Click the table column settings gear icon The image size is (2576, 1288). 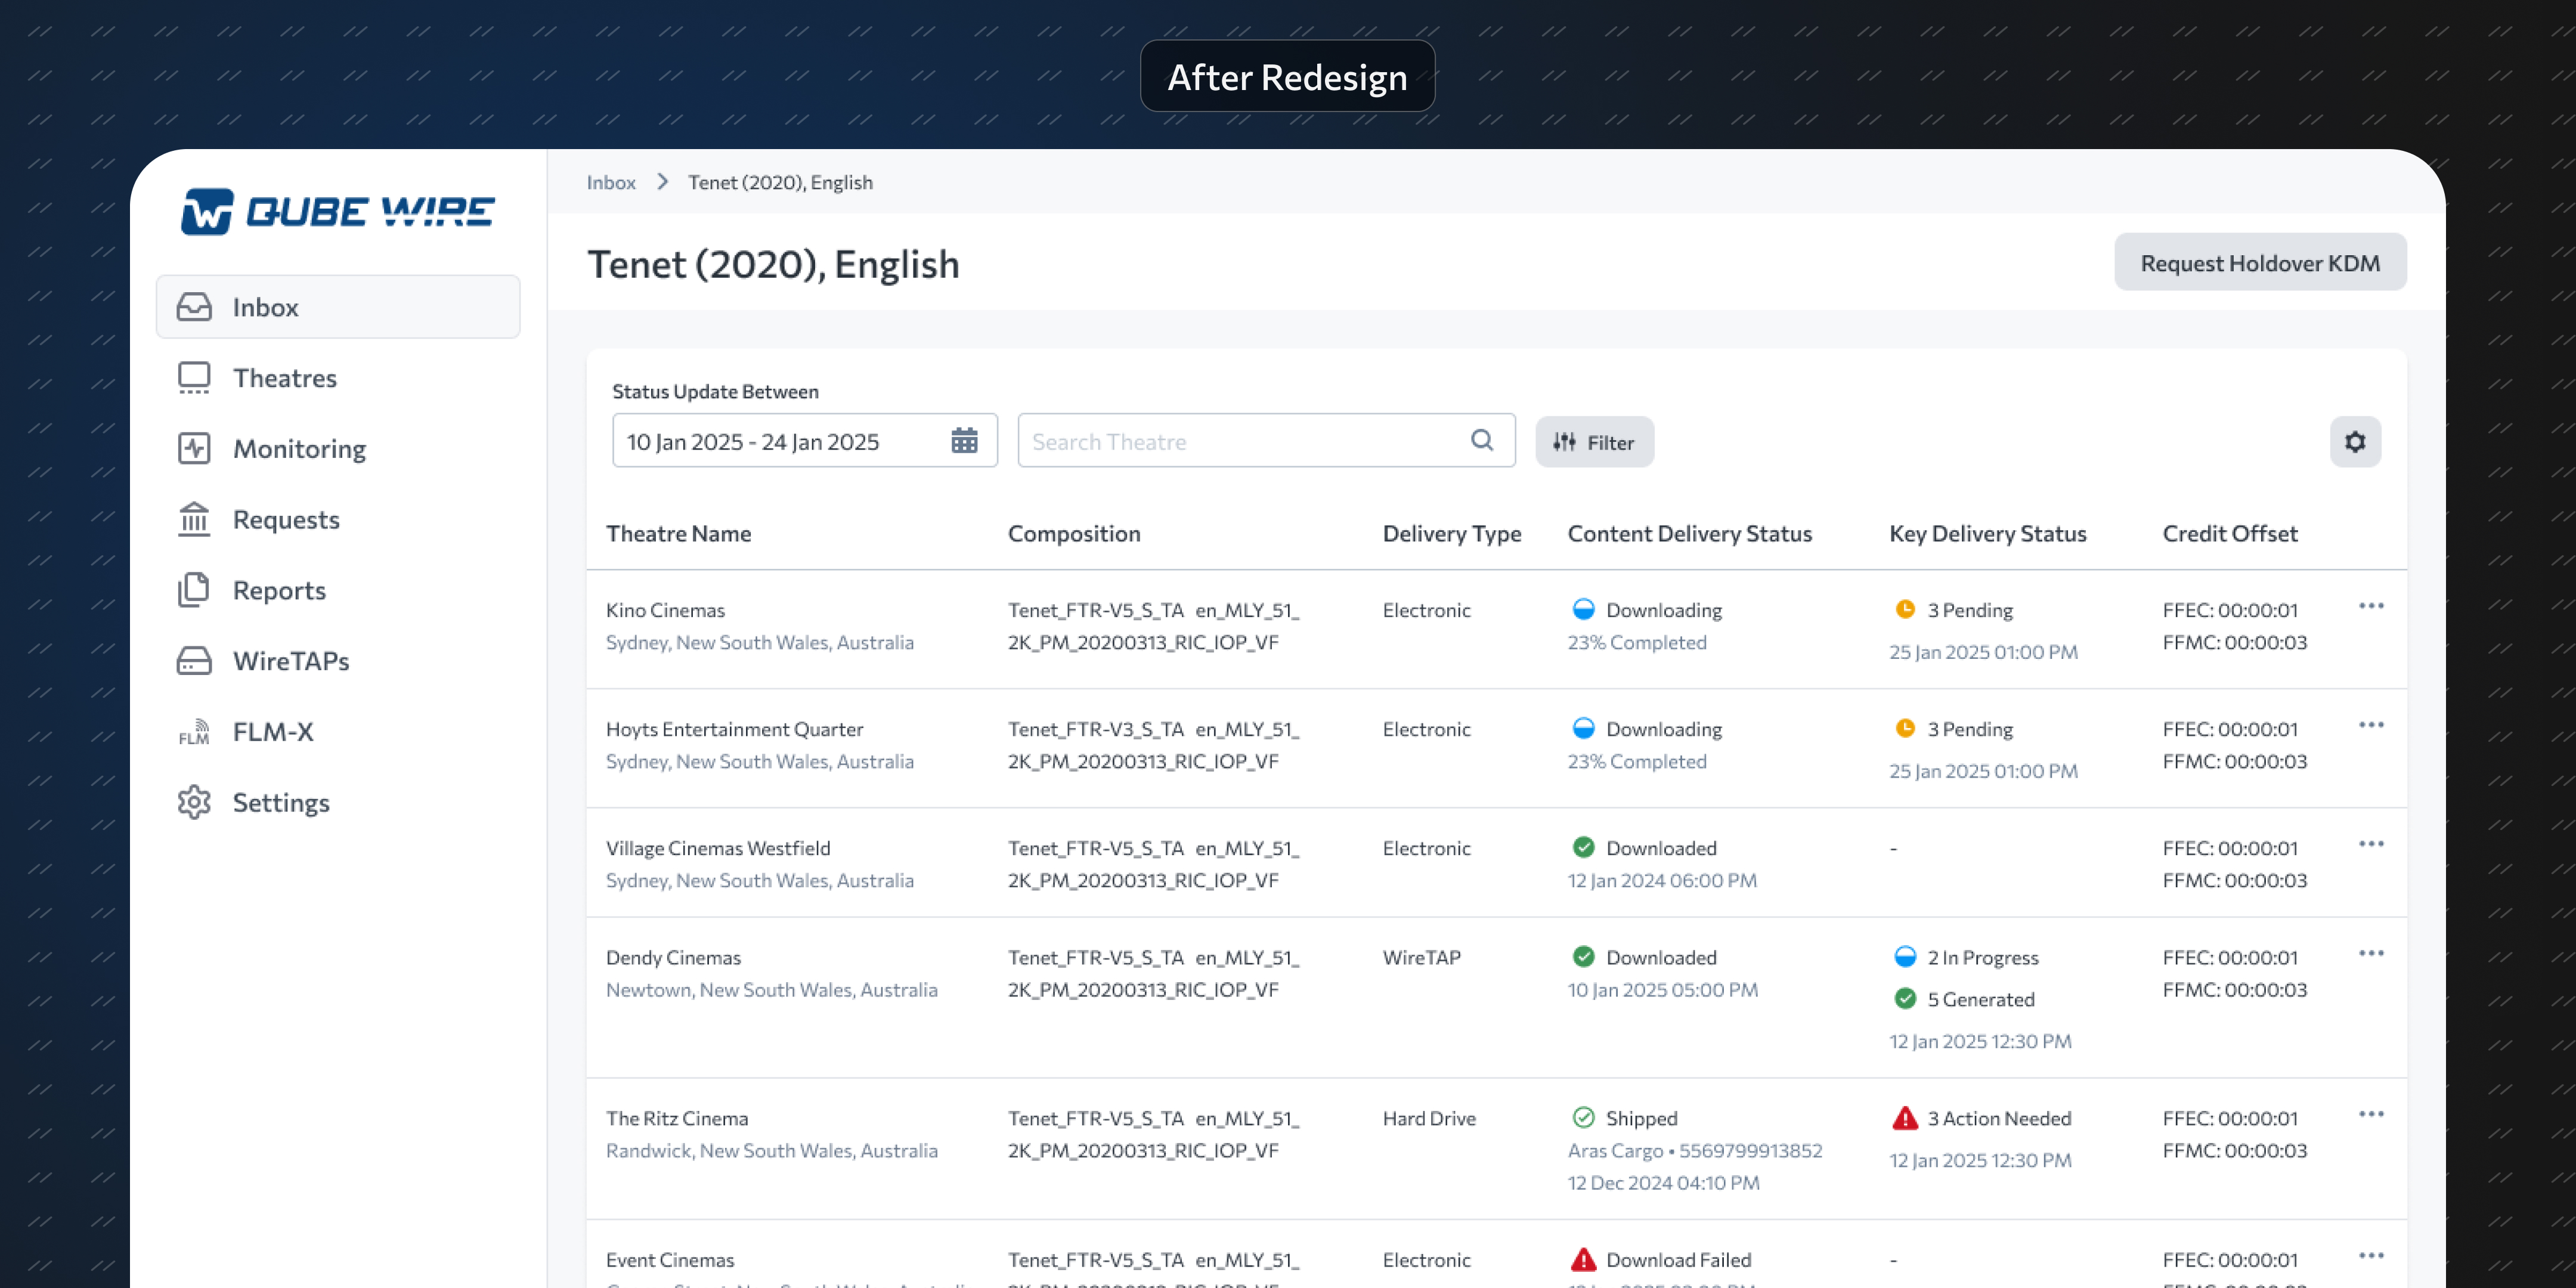coord(2356,441)
